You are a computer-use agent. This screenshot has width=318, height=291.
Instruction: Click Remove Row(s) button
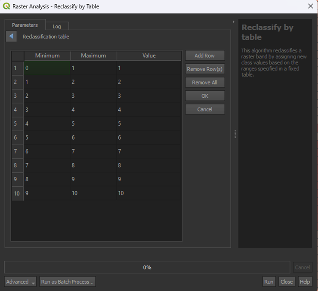point(205,69)
